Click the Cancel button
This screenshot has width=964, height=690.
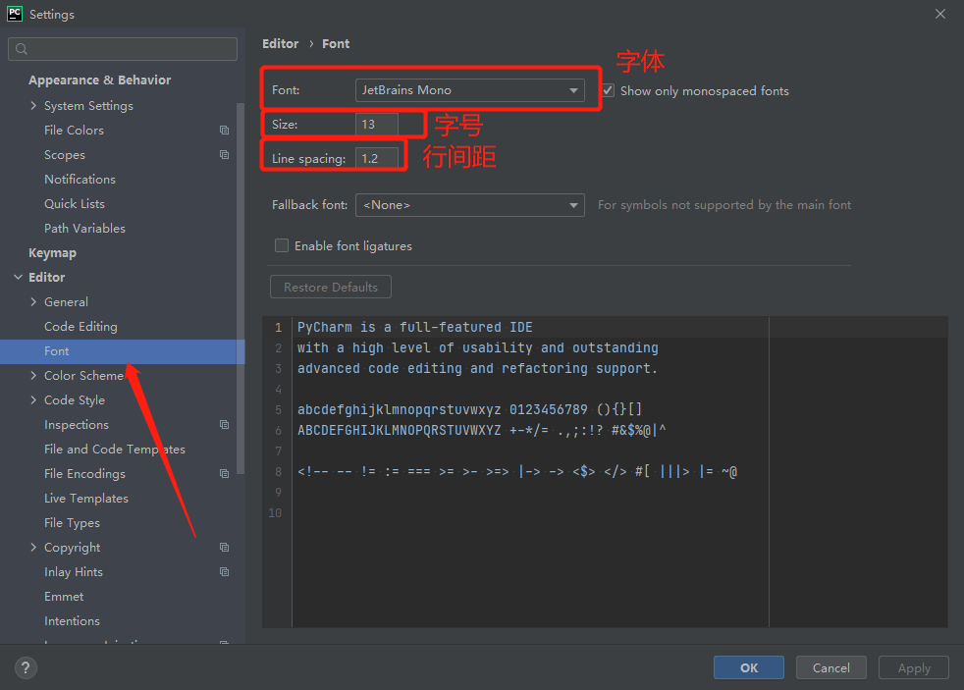(831, 667)
